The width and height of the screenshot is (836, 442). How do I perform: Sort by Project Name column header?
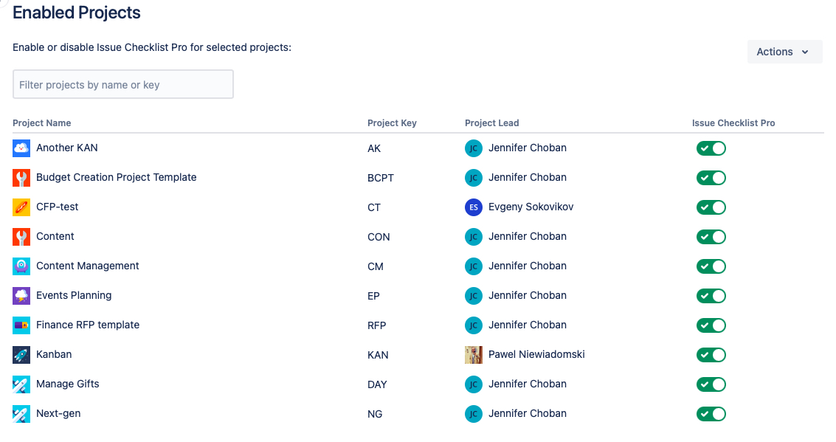click(42, 123)
